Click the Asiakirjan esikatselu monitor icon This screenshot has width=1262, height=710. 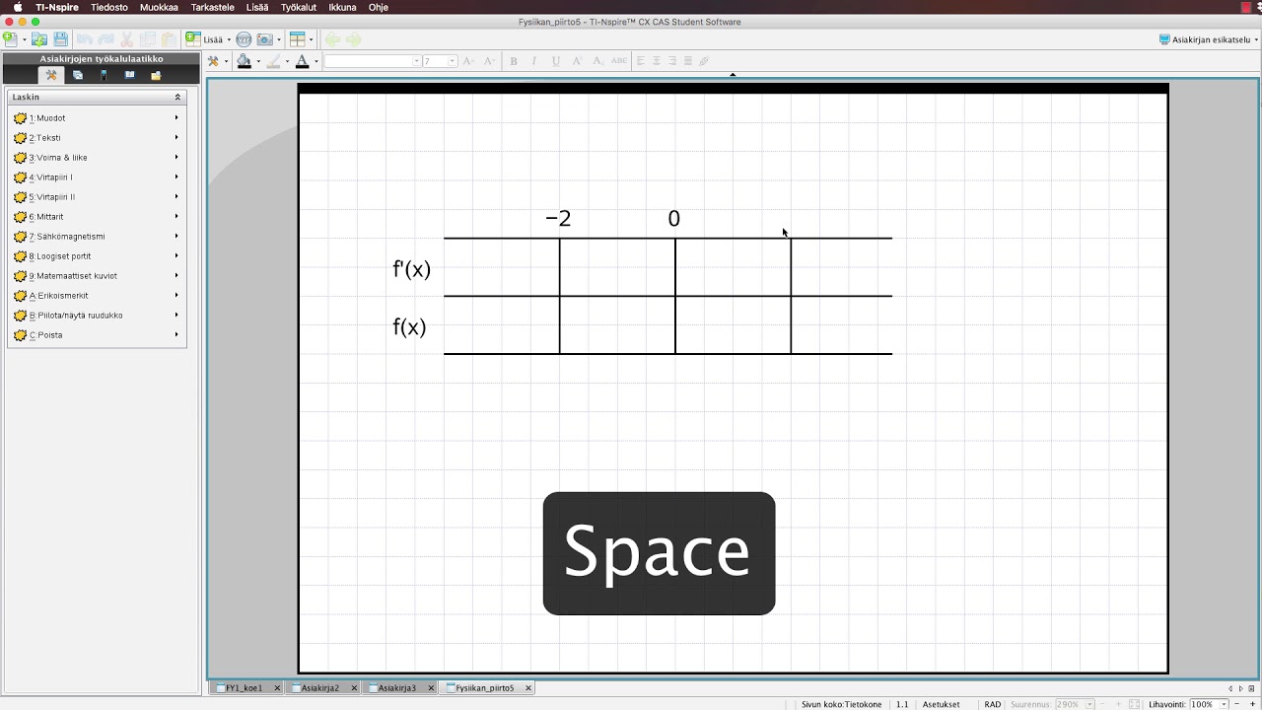(1164, 39)
